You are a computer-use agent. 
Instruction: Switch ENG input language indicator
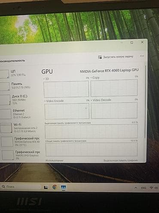(144, 188)
